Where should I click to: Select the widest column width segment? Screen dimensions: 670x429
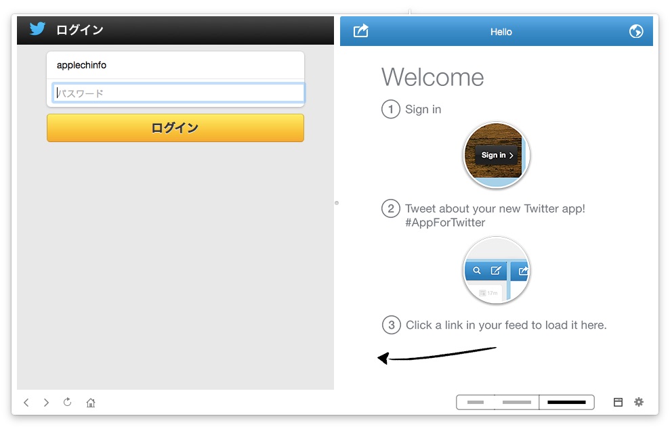pos(566,402)
